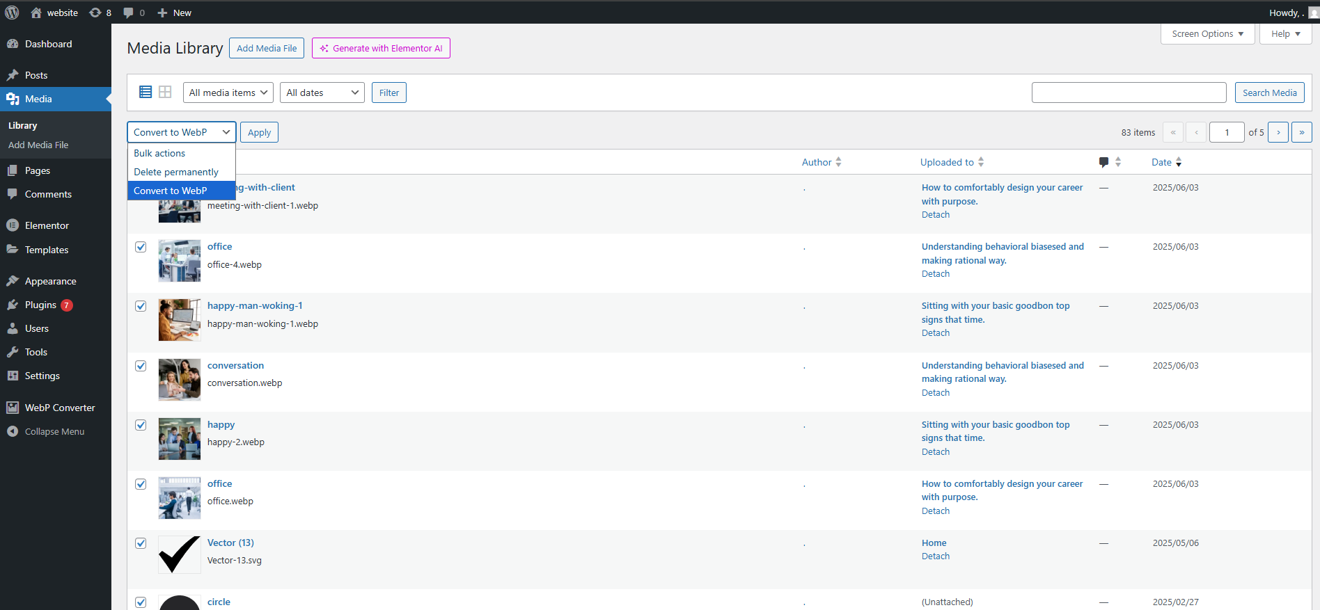Uncheck the office-4.webp row checkbox
This screenshot has width=1320, height=610.
click(x=141, y=247)
